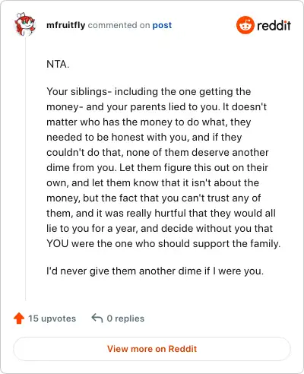Image resolution: width=304 pixels, height=374 pixels.
Task: Click the line starting "dime from you. Let them"
Action: [157, 167]
